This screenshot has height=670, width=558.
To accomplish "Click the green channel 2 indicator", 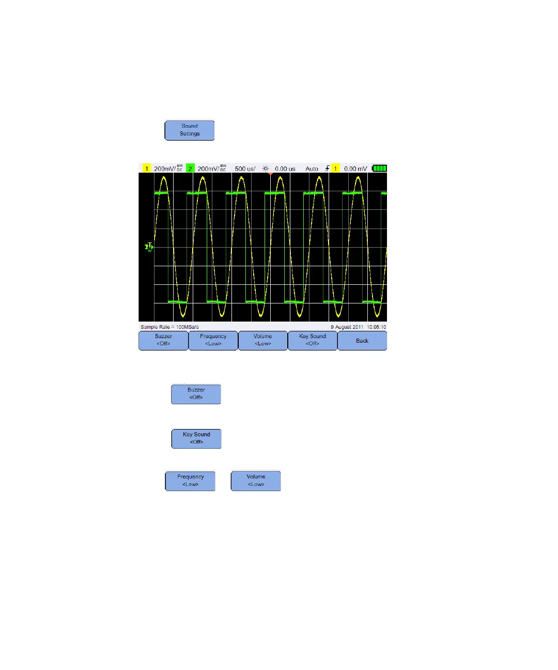I will 190,169.
